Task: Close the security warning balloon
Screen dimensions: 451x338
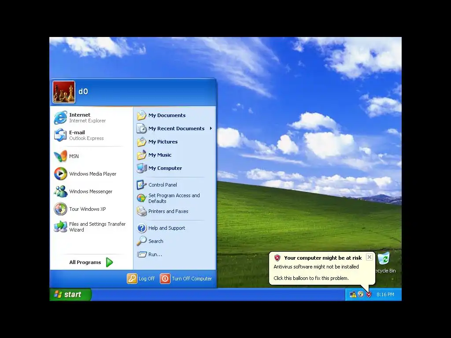Action: [370, 257]
